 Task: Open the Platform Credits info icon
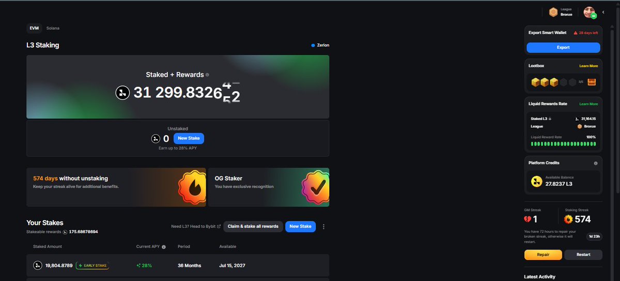pyautogui.click(x=596, y=163)
